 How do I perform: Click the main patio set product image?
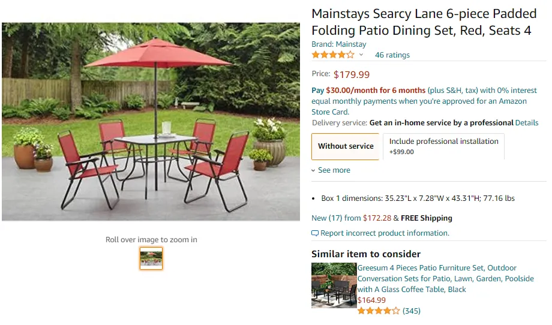click(x=151, y=122)
